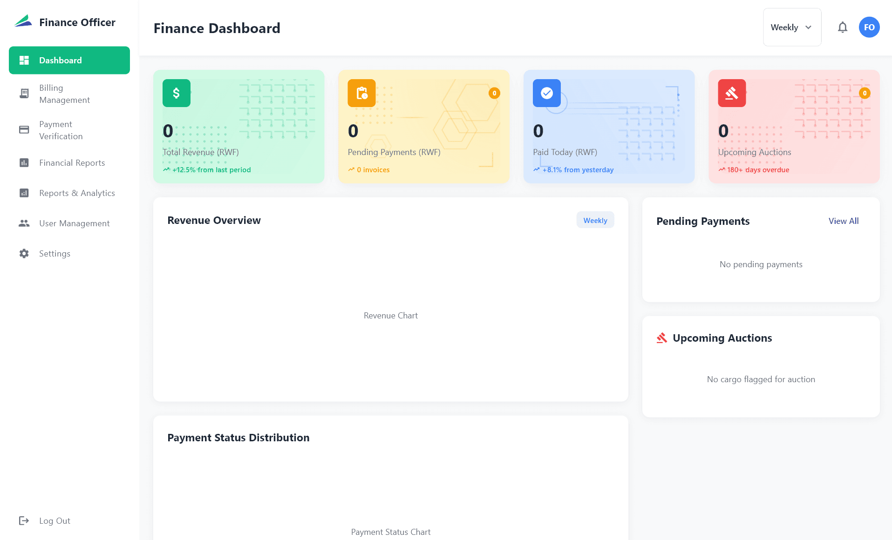Open the Weekly period dropdown in header
The width and height of the screenshot is (892, 540).
click(791, 27)
